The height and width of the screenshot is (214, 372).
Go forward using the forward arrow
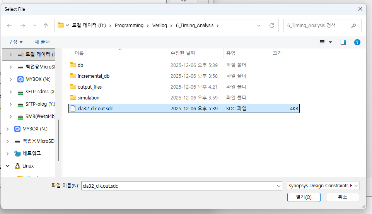23,26
